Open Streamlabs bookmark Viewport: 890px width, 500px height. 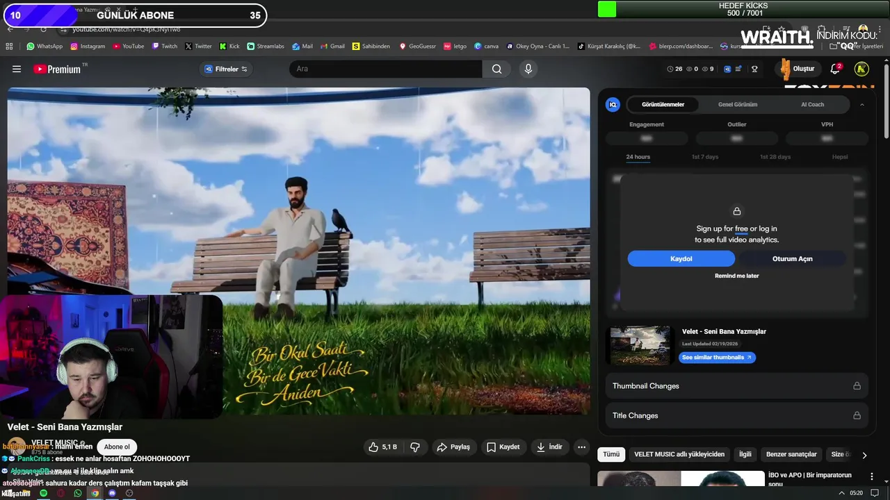tap(266, 46)
